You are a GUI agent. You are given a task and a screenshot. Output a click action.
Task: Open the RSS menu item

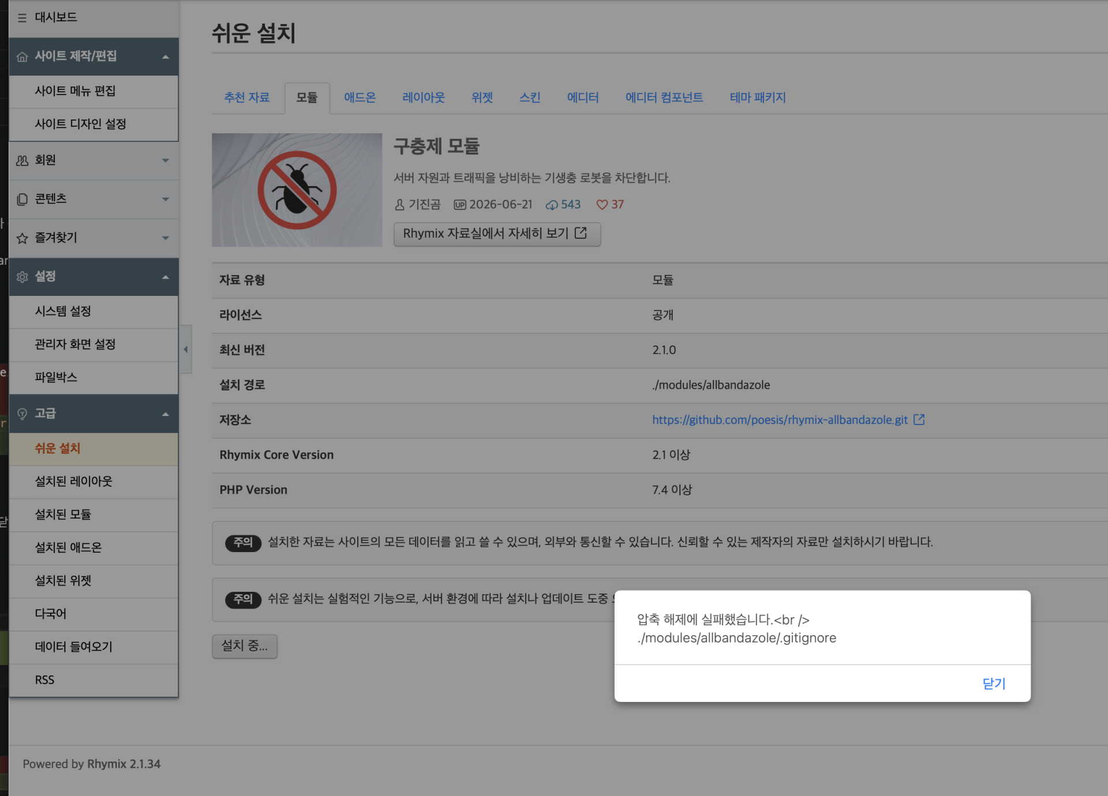click(x=93, y=680)
